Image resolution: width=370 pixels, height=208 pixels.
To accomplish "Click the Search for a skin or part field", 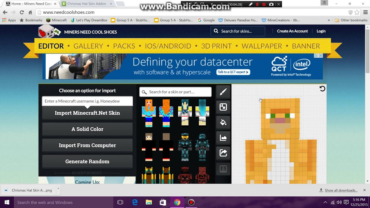I will pyautogui.click(x=175, y=92).
